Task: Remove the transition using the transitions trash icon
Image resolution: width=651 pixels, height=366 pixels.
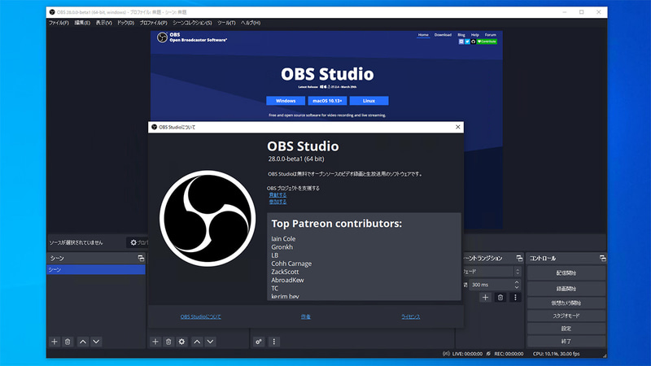Action: point(500,297)
